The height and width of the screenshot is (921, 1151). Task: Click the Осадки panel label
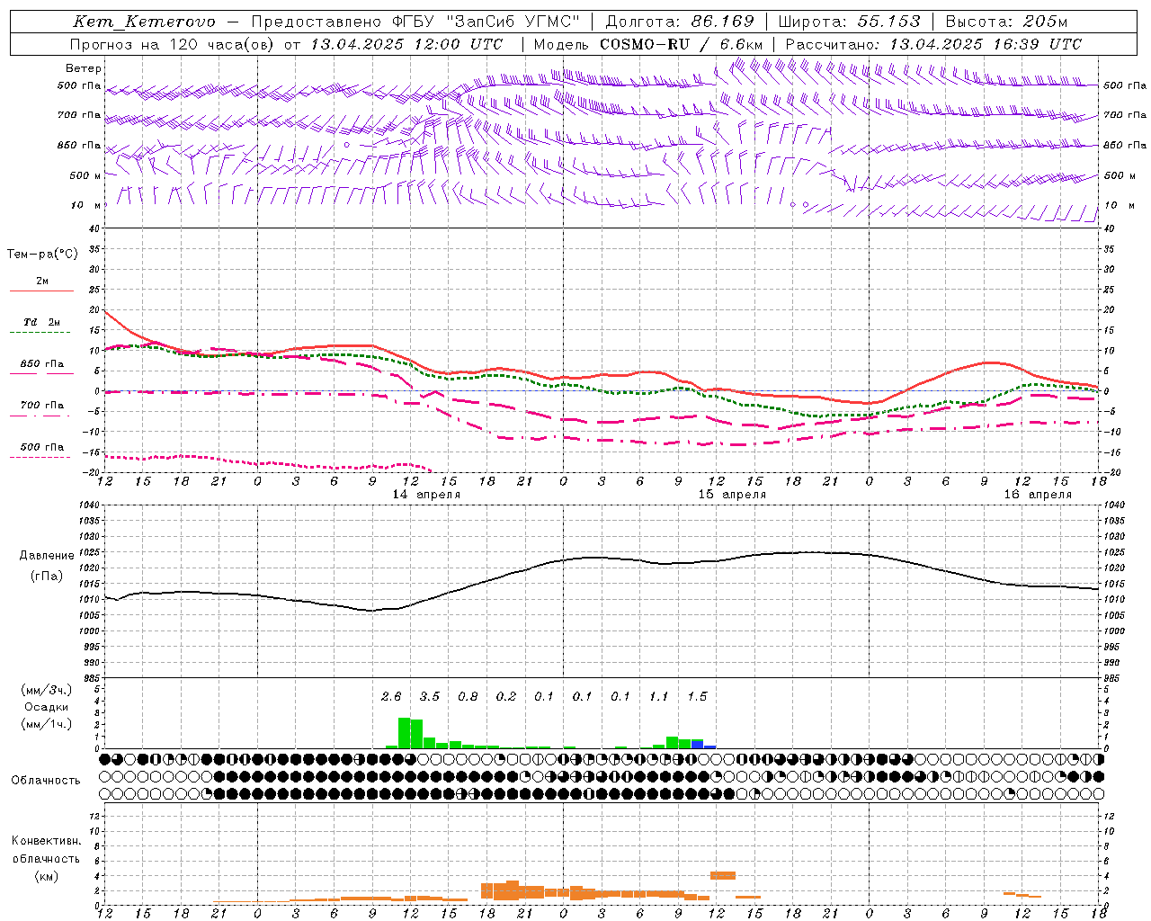(x=47, y=707)
